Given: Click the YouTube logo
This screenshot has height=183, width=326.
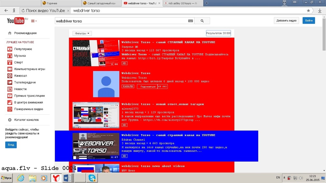Looking at the screenshot, I should (16, 21).
